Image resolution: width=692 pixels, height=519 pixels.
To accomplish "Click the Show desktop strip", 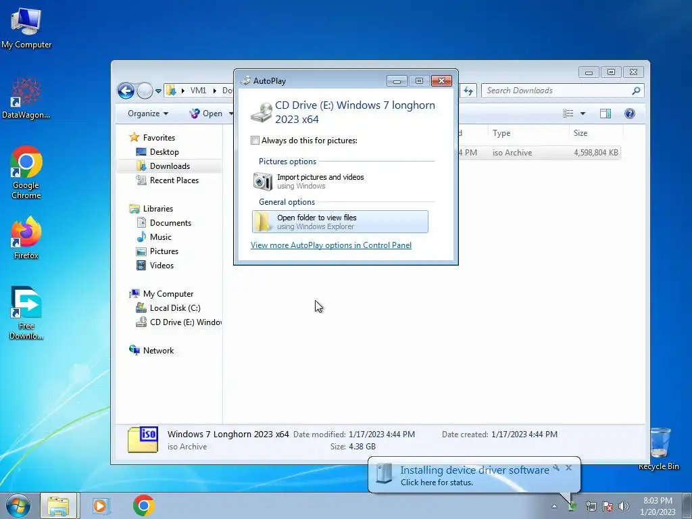I will click(x=687, y=505).
